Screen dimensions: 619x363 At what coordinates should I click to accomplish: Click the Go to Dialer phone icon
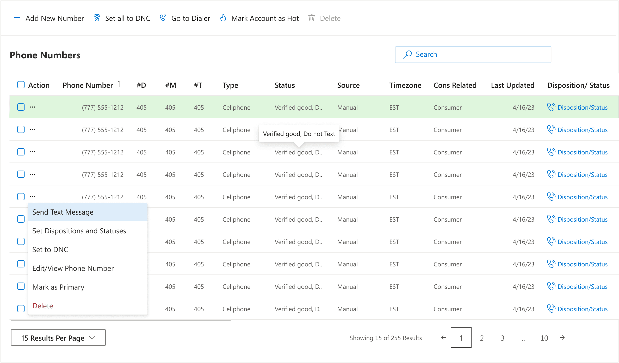click(163, 18)
